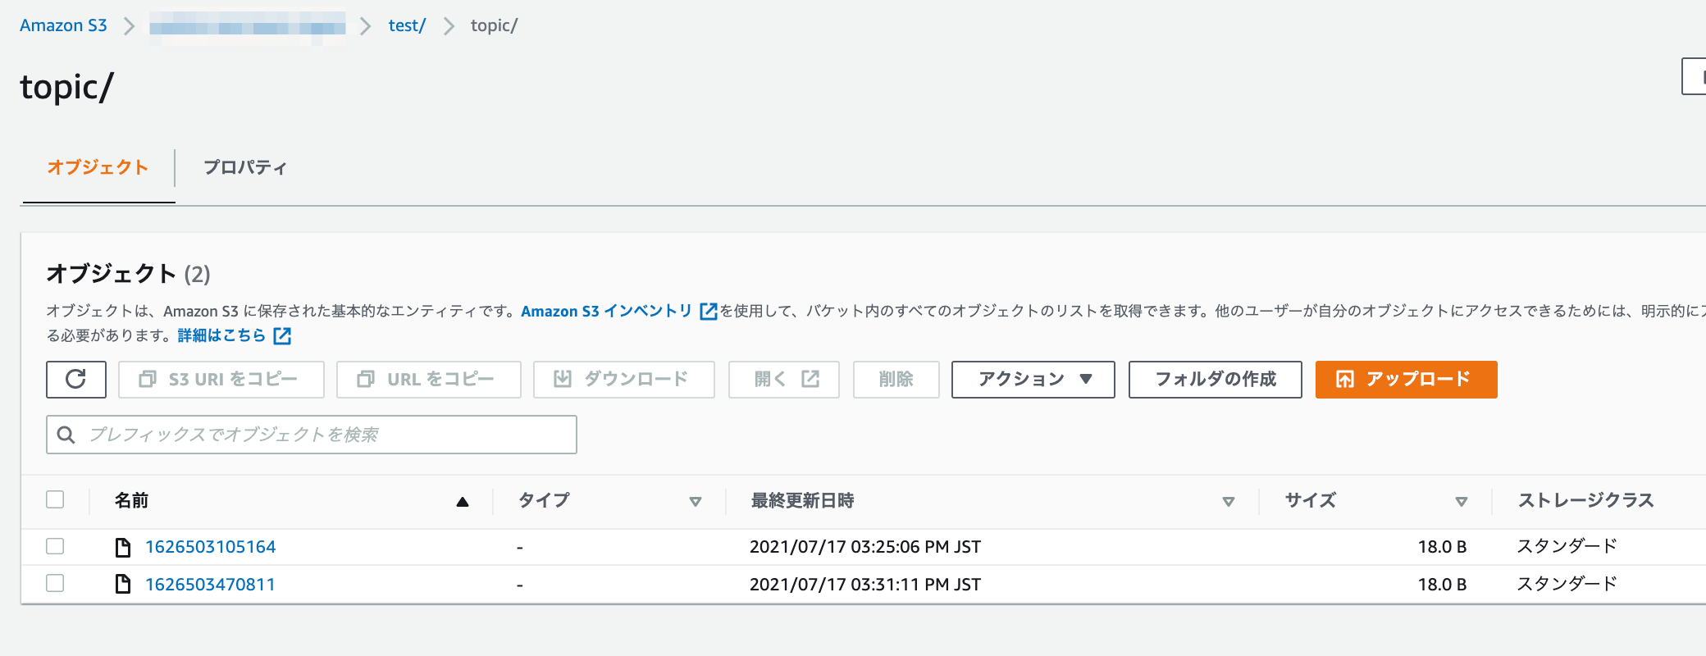Click the refresh objects icon button
This screenshot has height=656, width=1706.
pyautogui.click(x=76, y=379)
